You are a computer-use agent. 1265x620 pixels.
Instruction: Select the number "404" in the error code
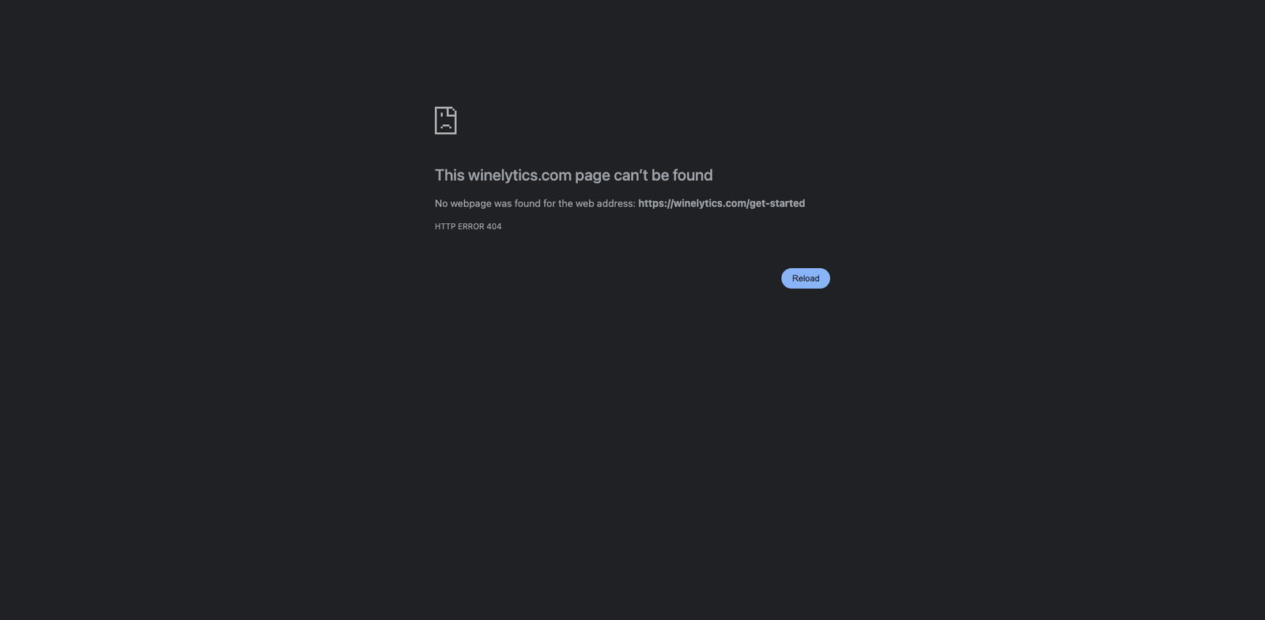pos(494,226)
